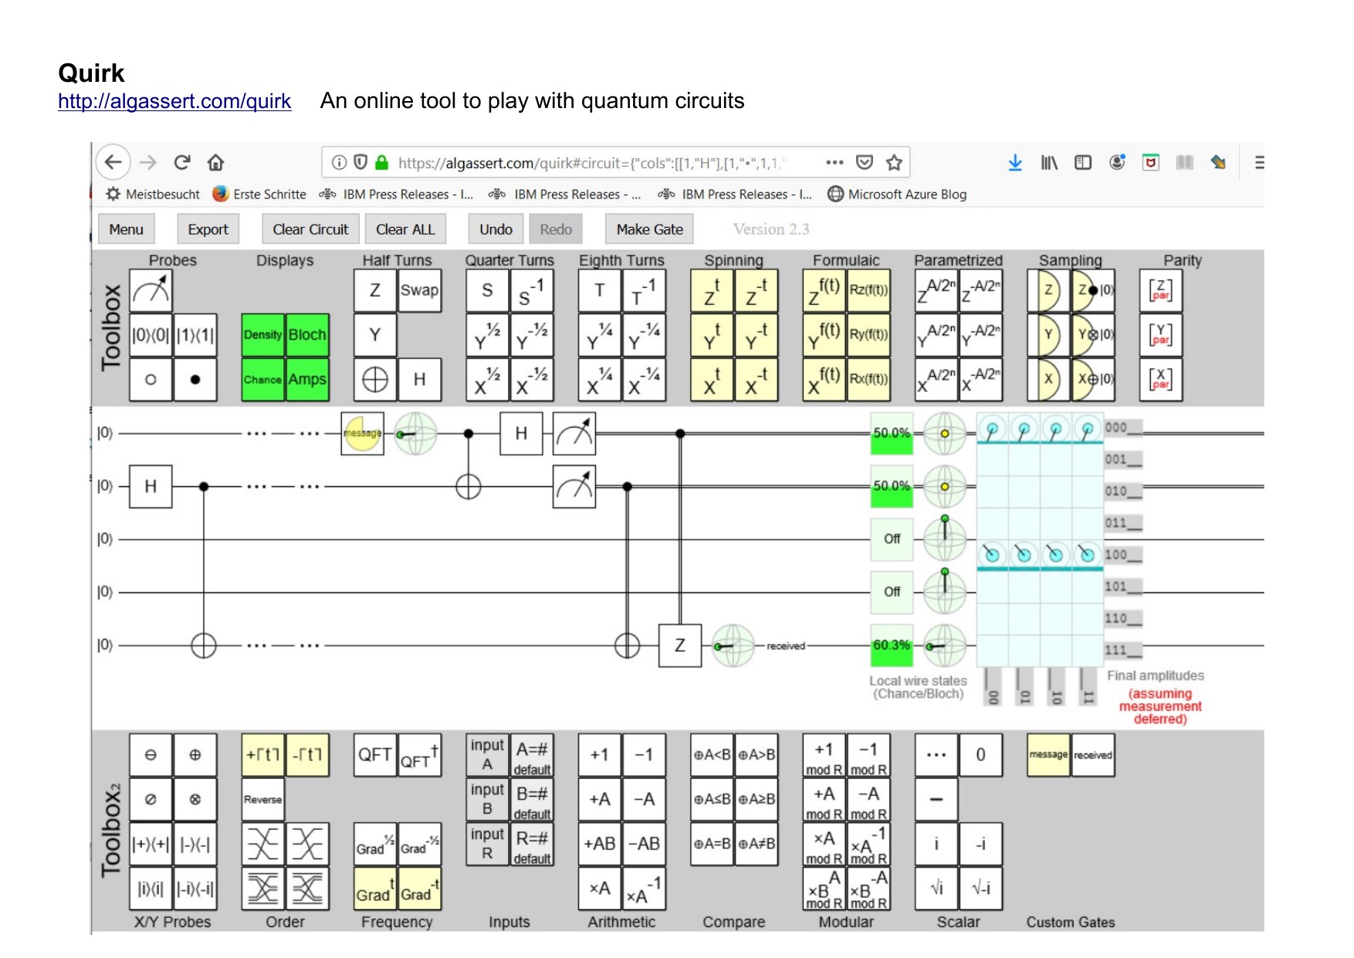Screen dimensions: 1354x958
Task: Select the Bloch sphere display gate
Action: tap(307, 335)
